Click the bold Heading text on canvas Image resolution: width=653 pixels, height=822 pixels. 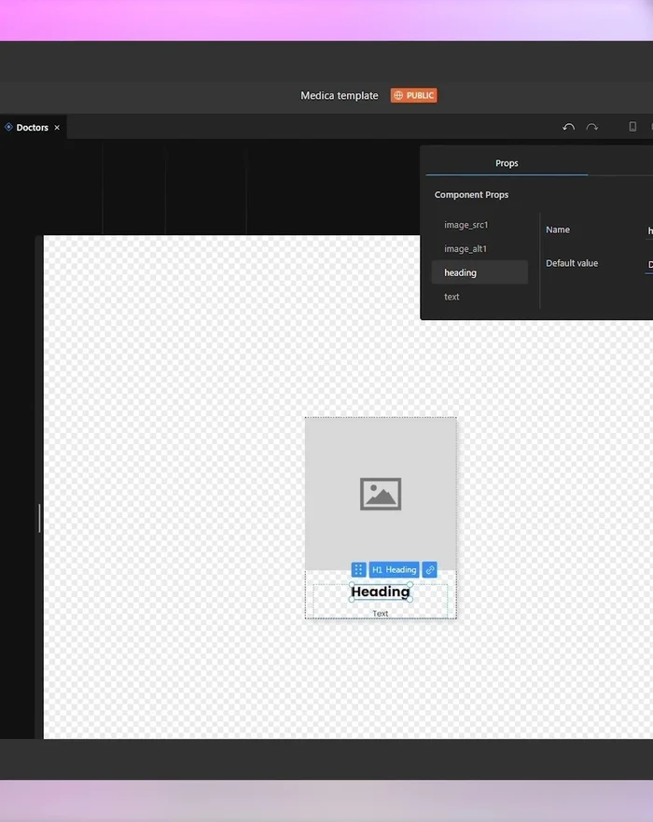click(x=381, y=592)
